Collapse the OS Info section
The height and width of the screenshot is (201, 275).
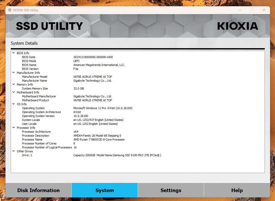(14, 104)
